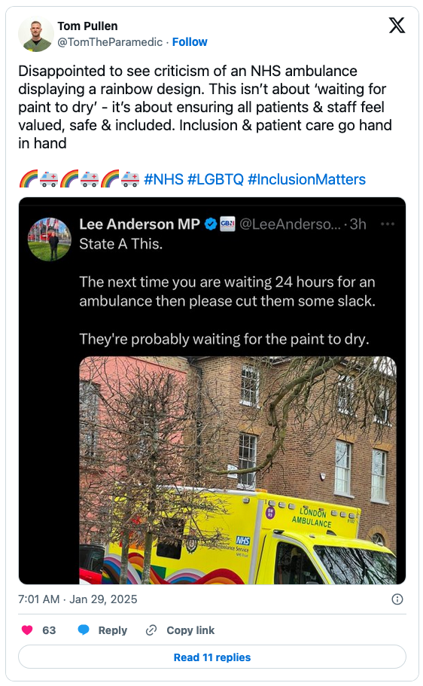Open the tweet info circle icon
The image size is (423, 686).
pos(397,599)
